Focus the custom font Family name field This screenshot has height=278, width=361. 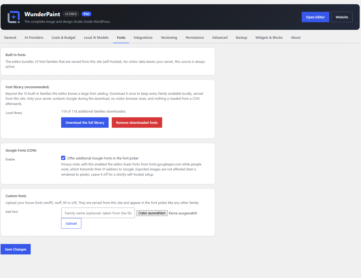[x=98, y=213]
